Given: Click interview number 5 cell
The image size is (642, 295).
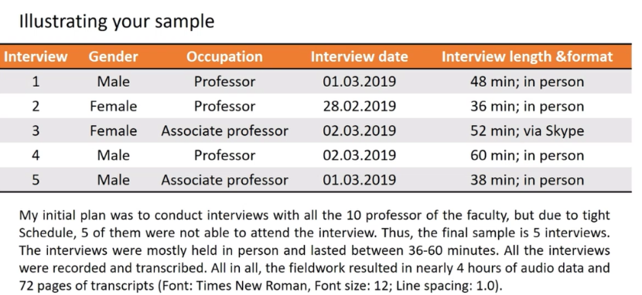Looking at the screenshot, I should [36, 180].
